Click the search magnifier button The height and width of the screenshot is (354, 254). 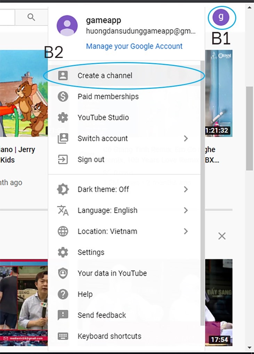pyautogui.click(x=31, y=17)
